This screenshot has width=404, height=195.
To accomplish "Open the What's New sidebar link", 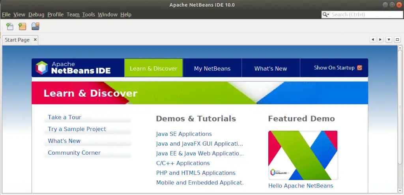I will (64, 141).
